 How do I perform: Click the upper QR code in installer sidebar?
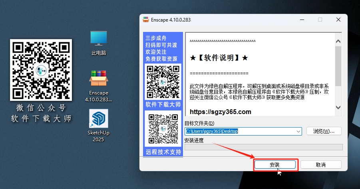pyautogui.click(x=163, y=82)
